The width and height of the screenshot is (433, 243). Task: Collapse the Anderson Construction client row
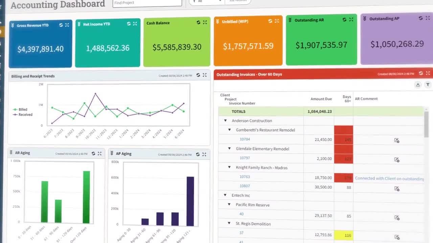(x=225, y=120)
